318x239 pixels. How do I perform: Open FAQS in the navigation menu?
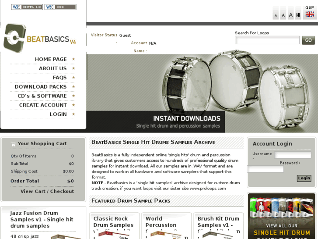click(59, 78)
